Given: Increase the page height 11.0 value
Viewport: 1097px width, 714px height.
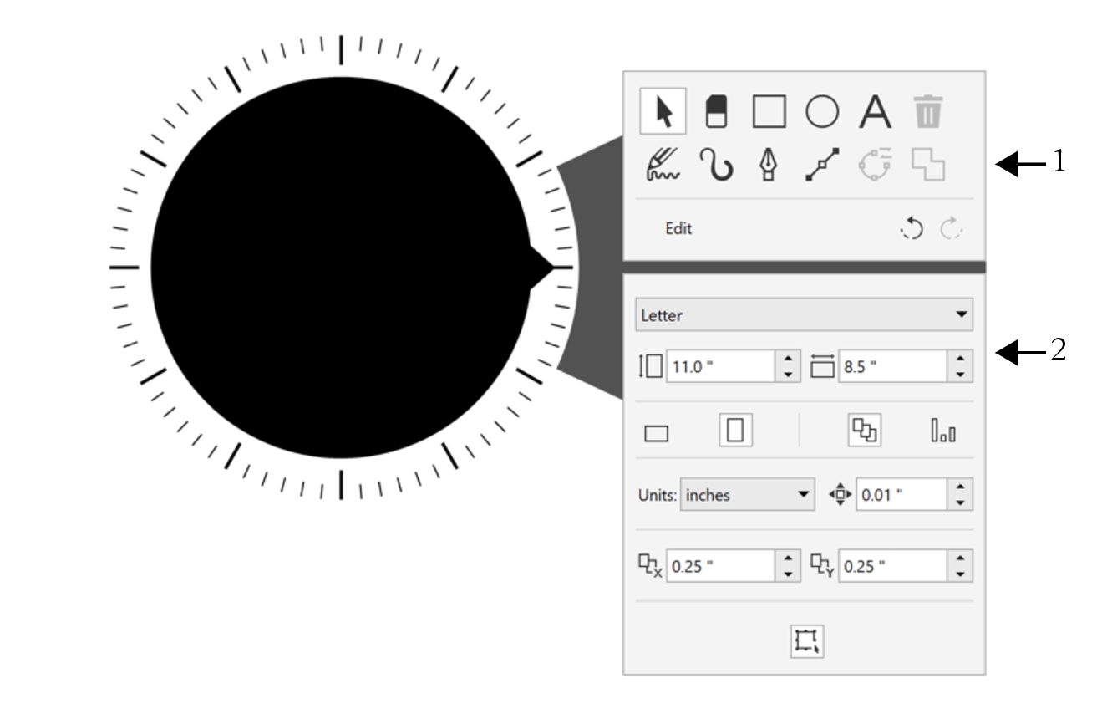Looking at the screenshot, I should click(x=789, y=358).
